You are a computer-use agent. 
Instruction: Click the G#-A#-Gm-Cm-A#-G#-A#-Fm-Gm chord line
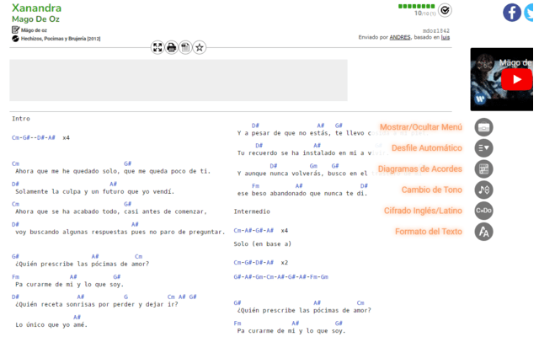point(280,277)
